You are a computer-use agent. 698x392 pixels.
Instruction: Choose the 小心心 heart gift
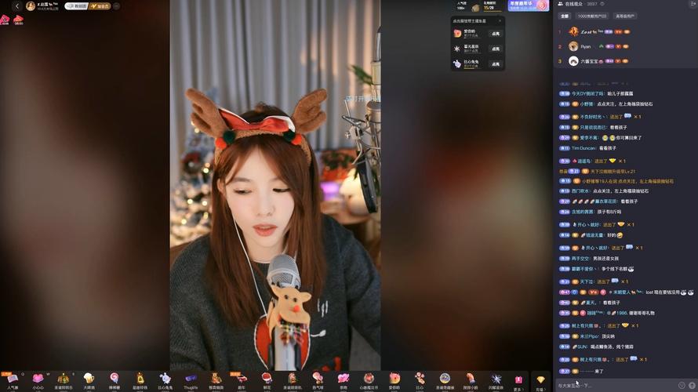(x=38, y=379)
